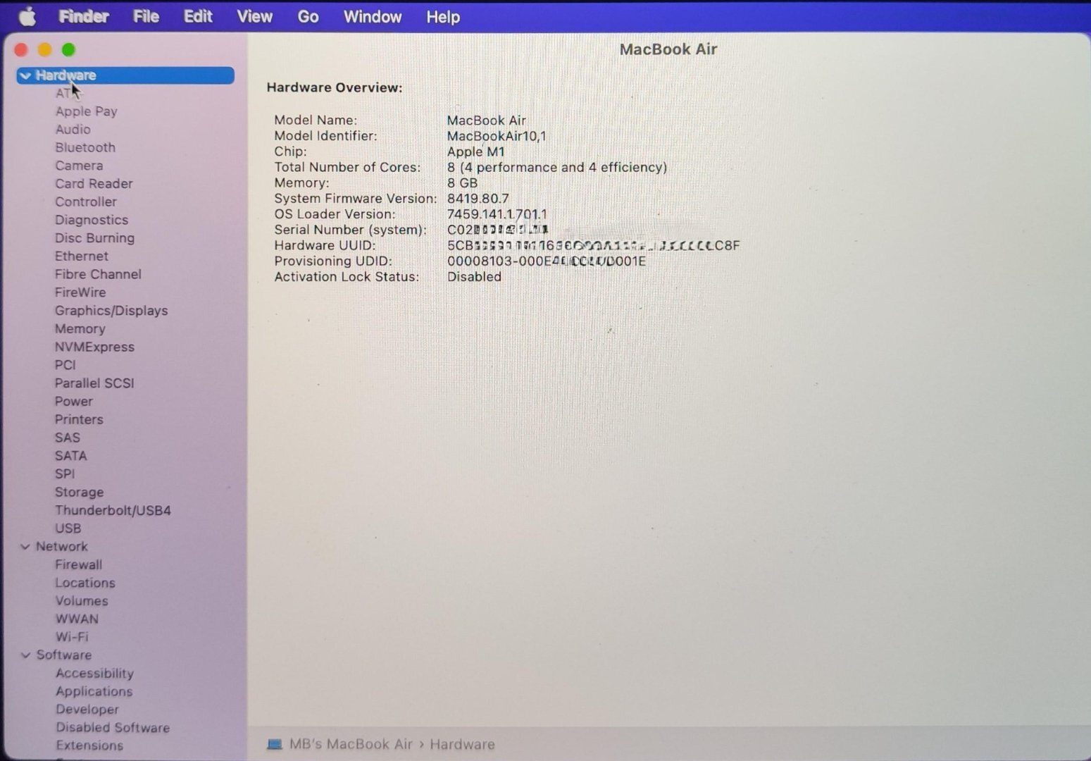Select Wi-Fi in the sidebar
The width and height of the screenshot is (1091, 761).
coord(72,637)
